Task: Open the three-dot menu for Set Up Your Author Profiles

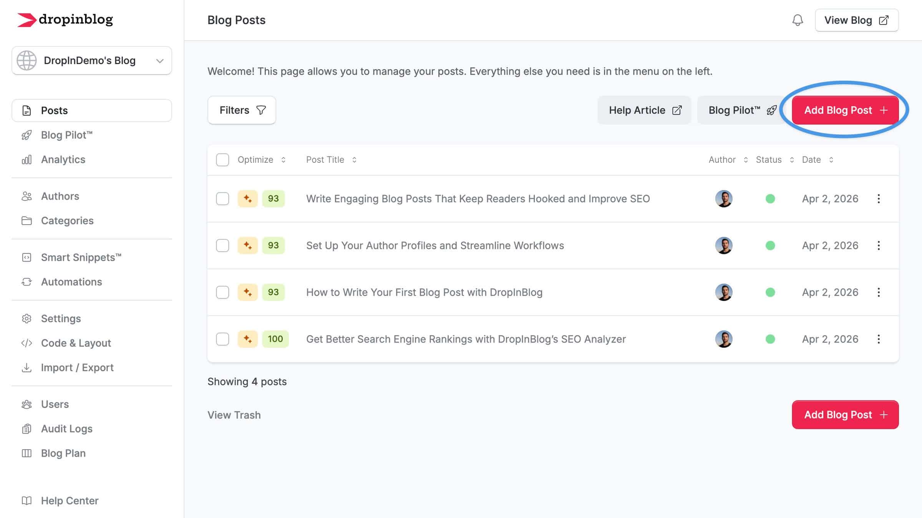Action: click(879, 245)
